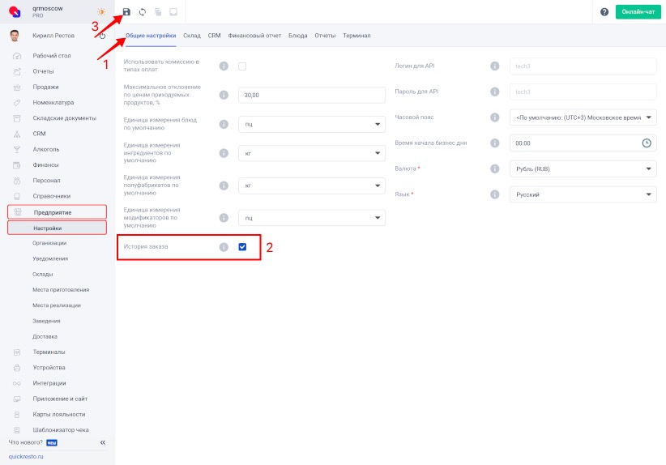Click info icon for Валюта
Screen dimensions: 666x465
pos(495,169)
